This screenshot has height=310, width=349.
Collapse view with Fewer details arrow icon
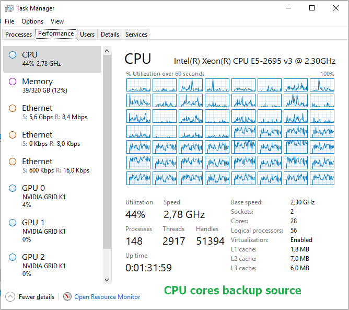point(10,296)
